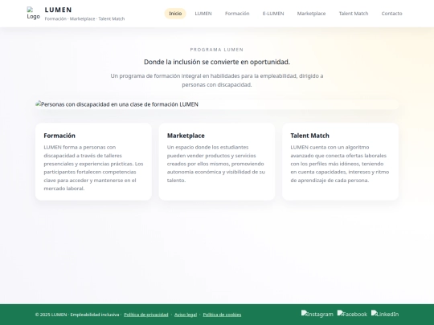The width and height of the screenshot is (434, 325).
Task: Select the Marketplace card heading
Action: click(x=186, y=136)
